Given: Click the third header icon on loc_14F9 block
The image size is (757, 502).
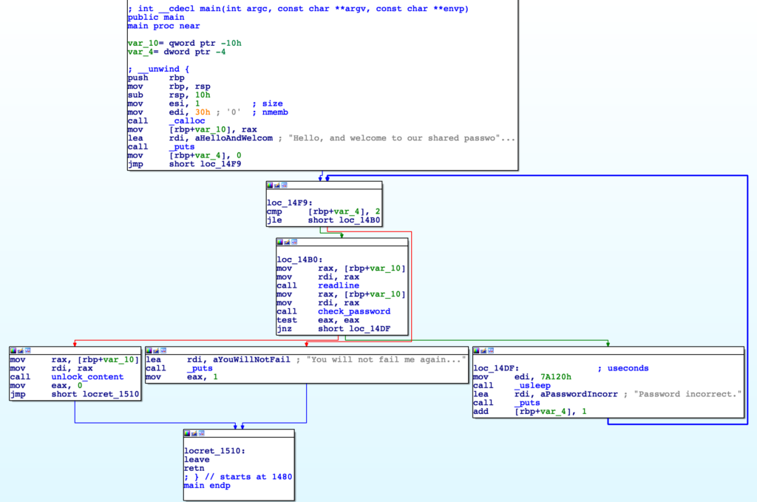Looking at the screenshot, I should coord(285,186).
